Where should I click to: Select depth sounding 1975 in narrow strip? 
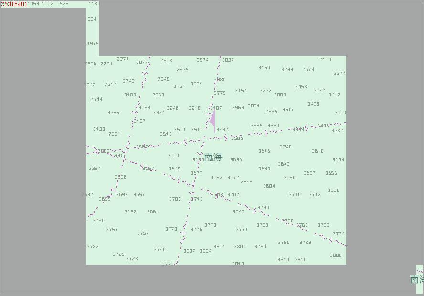[93, 44]
